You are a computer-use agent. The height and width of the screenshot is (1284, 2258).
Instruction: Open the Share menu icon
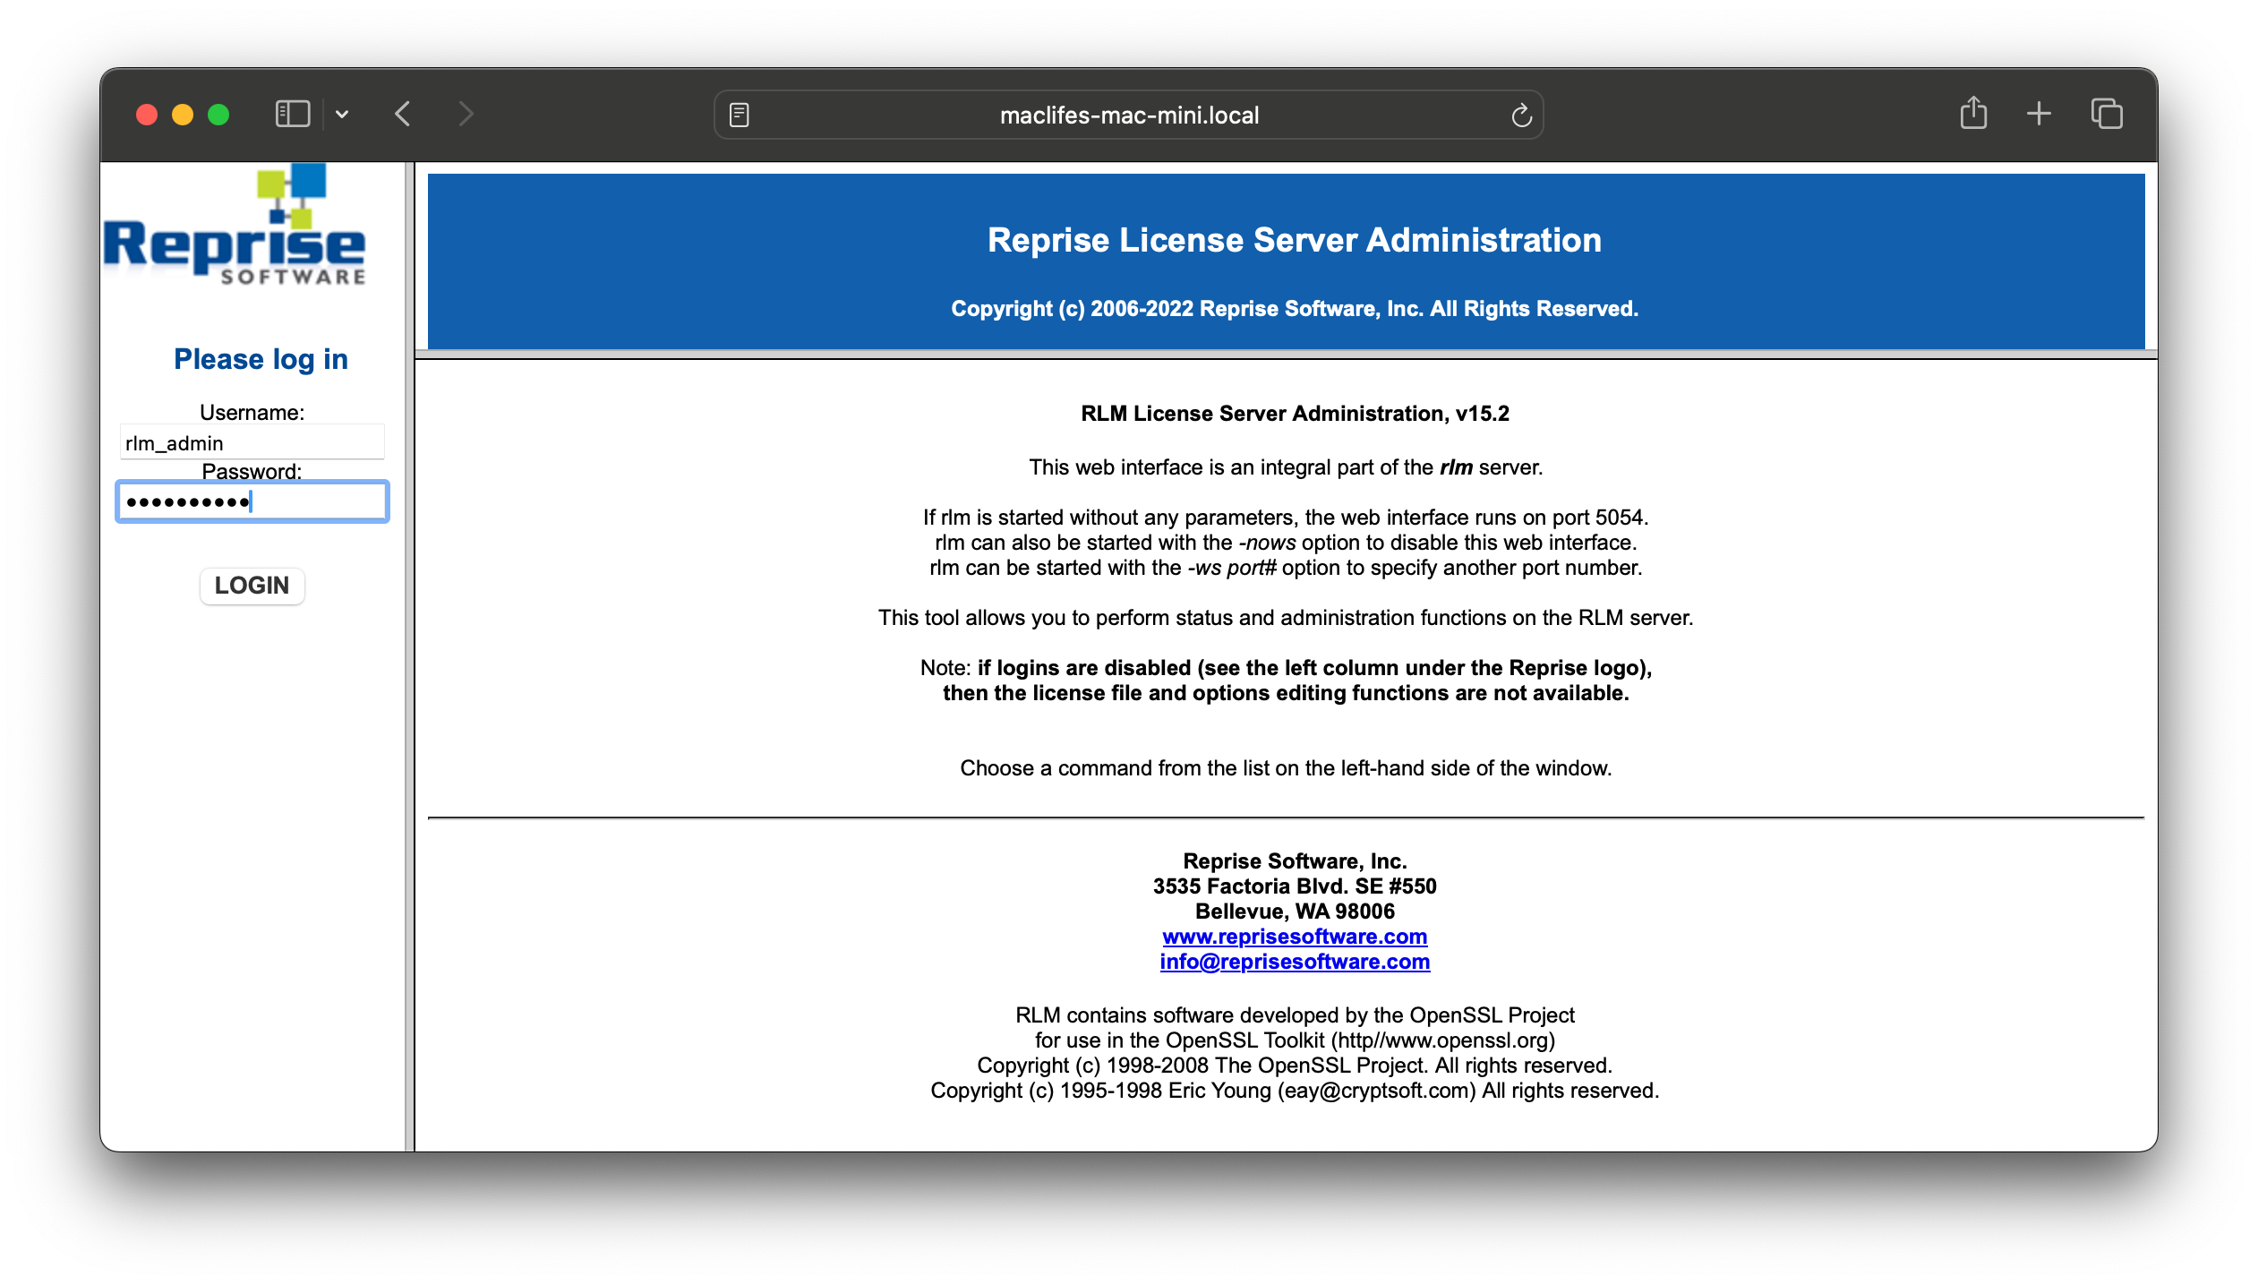(1973, 113)
